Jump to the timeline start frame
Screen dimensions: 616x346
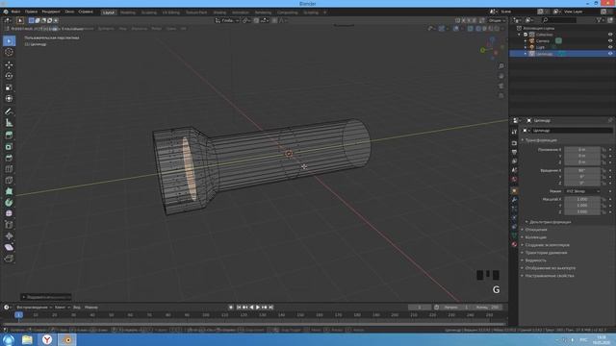coord(239,308)
